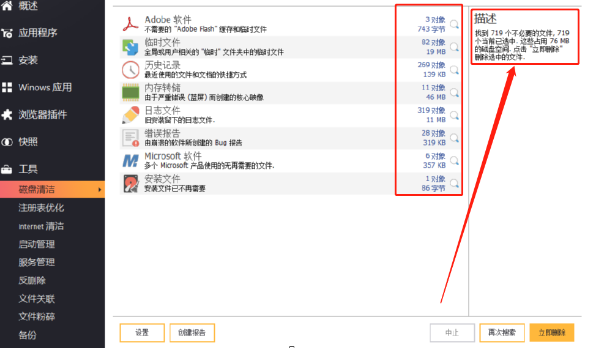Click the 安装 sidebar icon
Image resolution: width=596 pixels, height=350 pixels.
click(7, 60)
